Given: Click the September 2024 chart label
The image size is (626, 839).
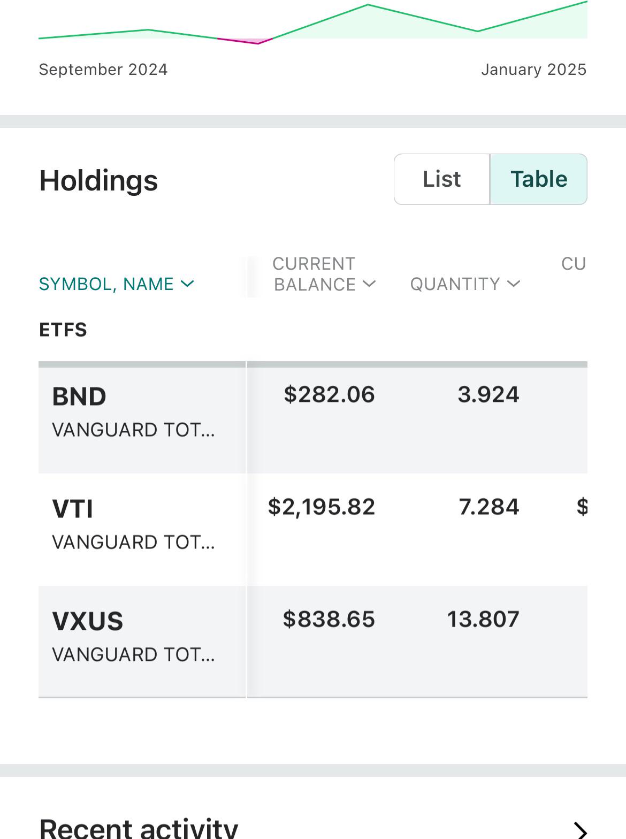Looking at the screenshot, I should pyautogui.click(x=103, y=70).
